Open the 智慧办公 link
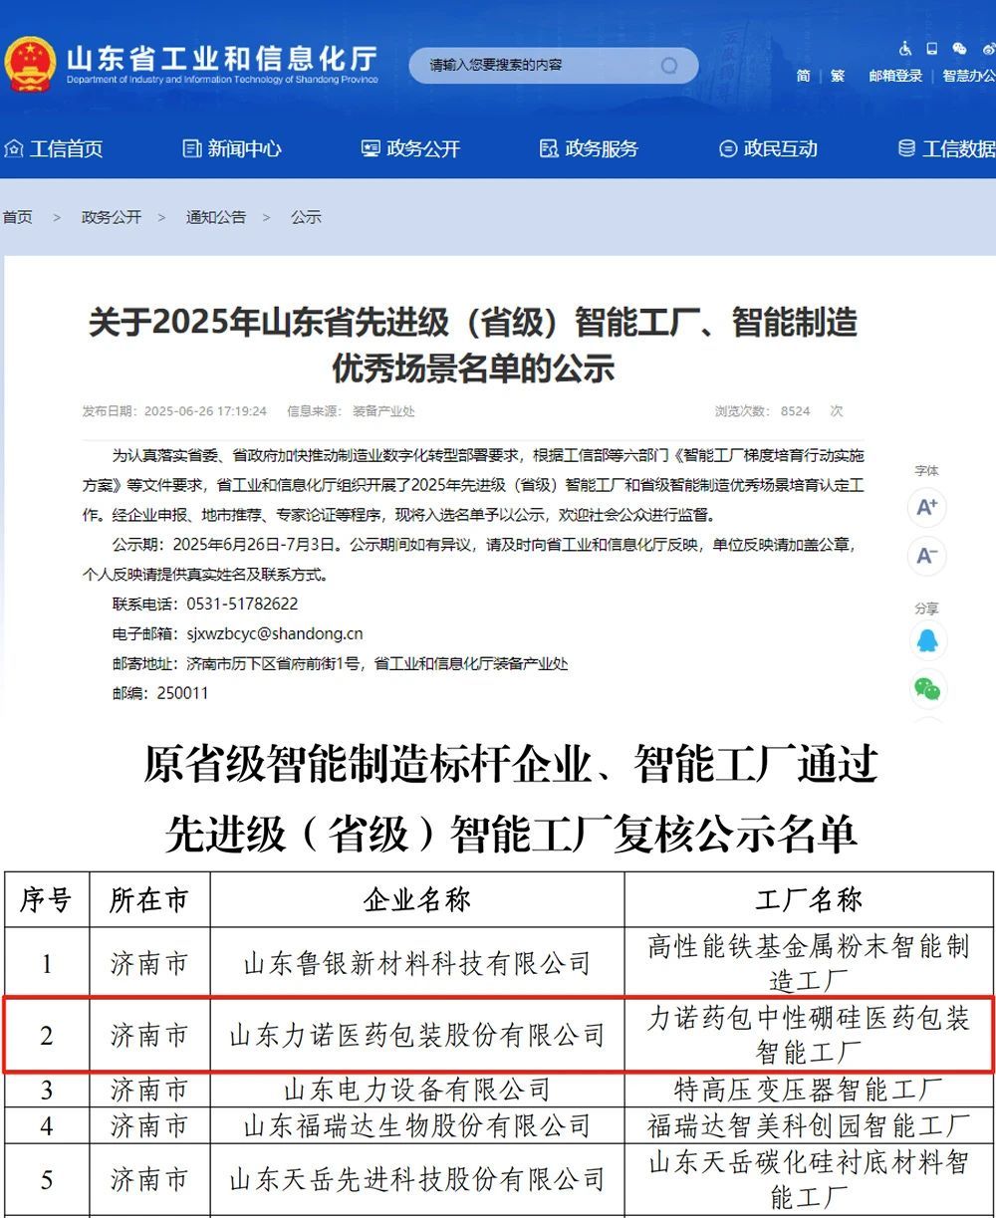996x1218 pixels. [968, 76]
